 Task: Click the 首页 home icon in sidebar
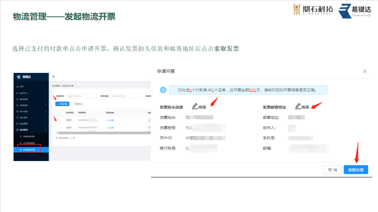click(x=17, y=87)
